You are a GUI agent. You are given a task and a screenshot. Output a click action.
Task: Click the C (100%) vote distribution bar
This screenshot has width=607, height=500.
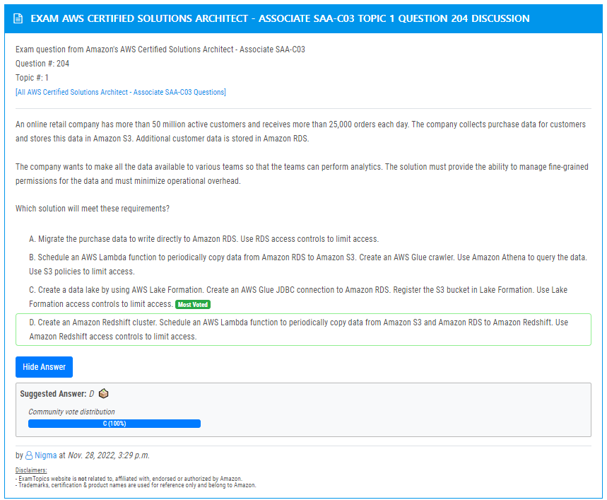[x=114, y=424]
